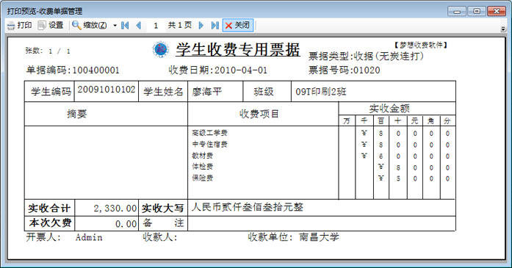Open the 设置 page setup button
The width and height of the screenshot is (512, 268).
[51, 25]
